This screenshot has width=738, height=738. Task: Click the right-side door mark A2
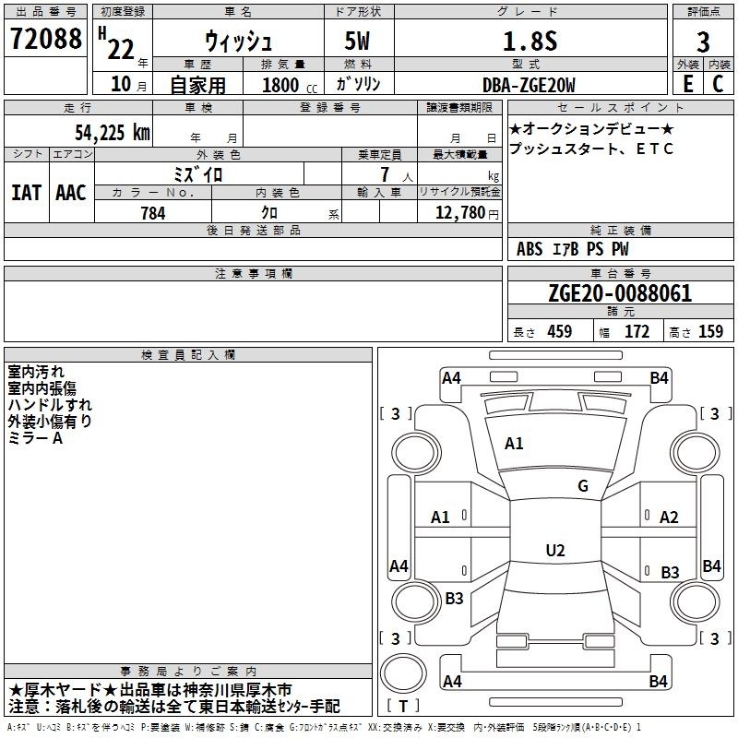click(x=669, y=518)
